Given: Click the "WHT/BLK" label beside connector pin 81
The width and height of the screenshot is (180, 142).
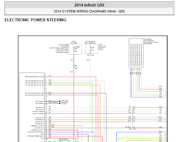Looking at the screenshot, I should (x=128, y=127).
